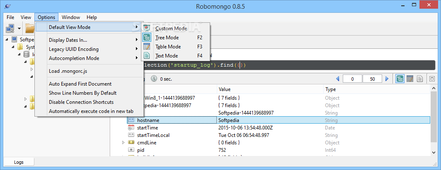Image resolution: width=441 pixels, height=170 pixels.
Task: Click the string icon next to hostname
Action: tap(131, 120)
